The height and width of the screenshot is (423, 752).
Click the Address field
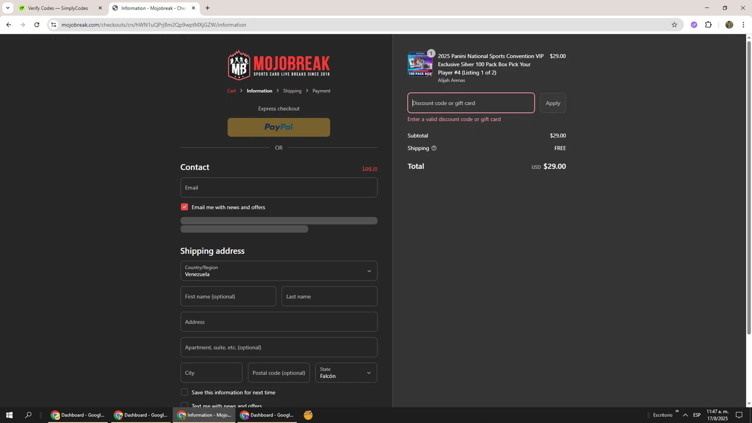[279, 322]
